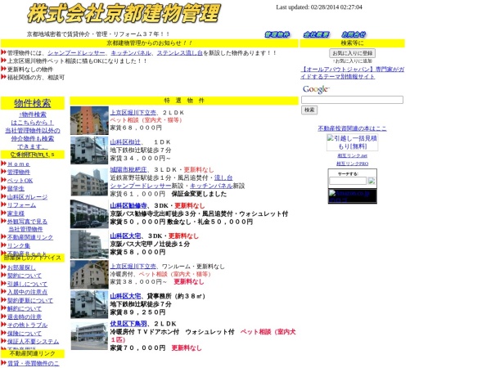Click the 株式会社京都建物管理 title logo

pos(124,13)
